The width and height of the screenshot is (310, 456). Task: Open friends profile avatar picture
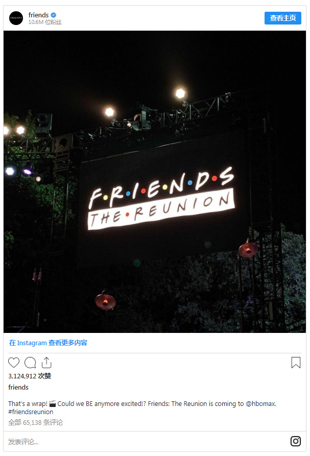(x=16, y=18)
